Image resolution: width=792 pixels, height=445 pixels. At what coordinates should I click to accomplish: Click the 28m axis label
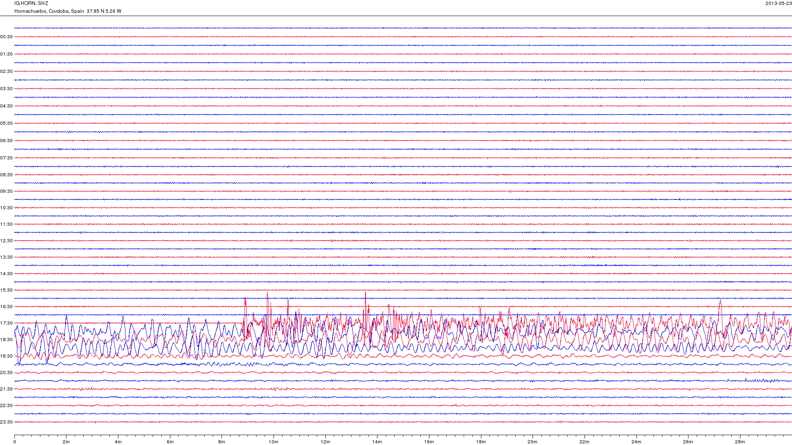[740, 442]
